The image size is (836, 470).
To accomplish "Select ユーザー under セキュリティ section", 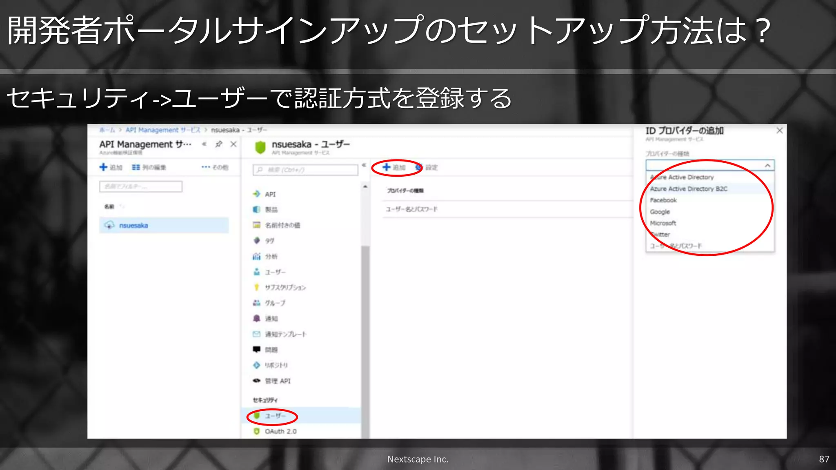I will tap(301, 416).
